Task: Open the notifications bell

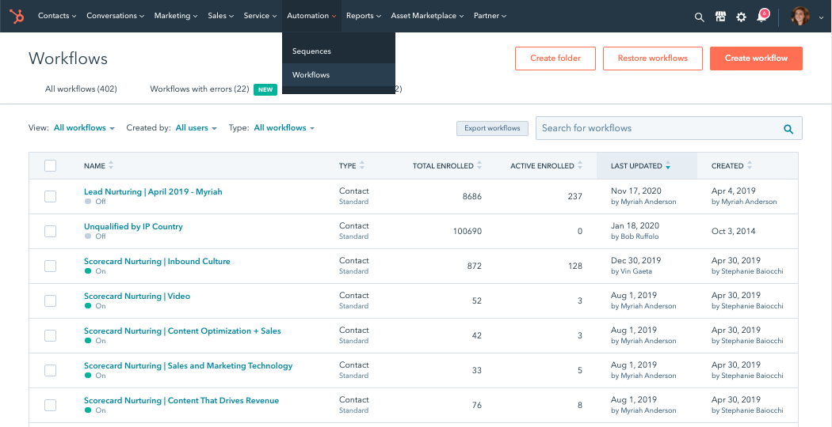Action: 761,17
